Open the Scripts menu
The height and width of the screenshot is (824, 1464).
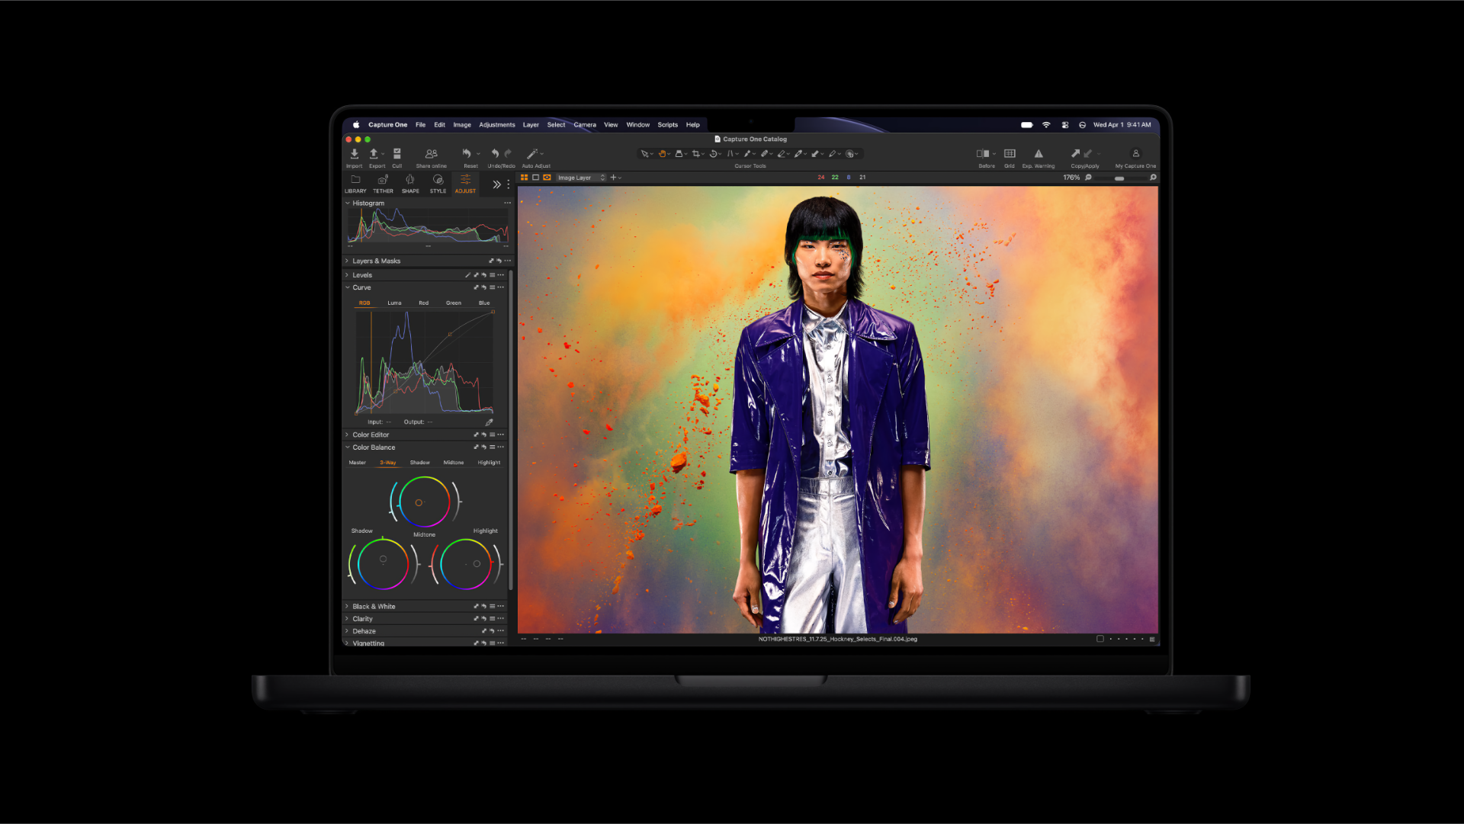[668, 125]
